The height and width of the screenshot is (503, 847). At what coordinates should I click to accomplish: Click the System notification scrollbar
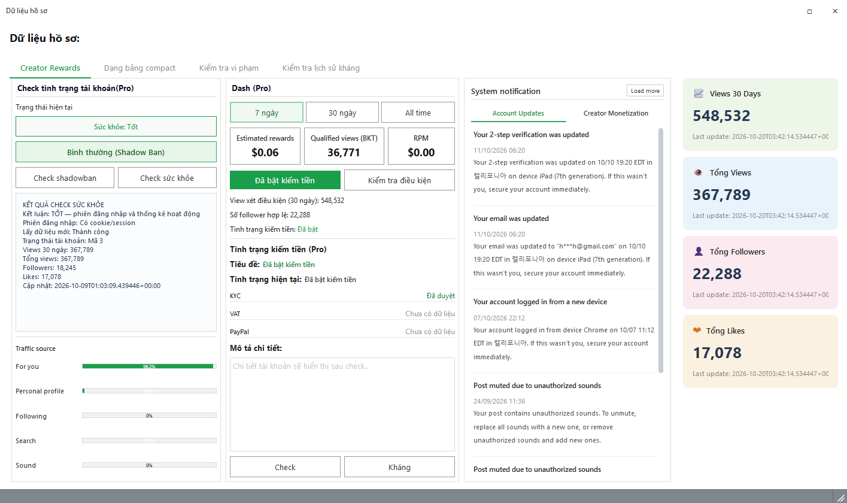[x=661, y=250]
